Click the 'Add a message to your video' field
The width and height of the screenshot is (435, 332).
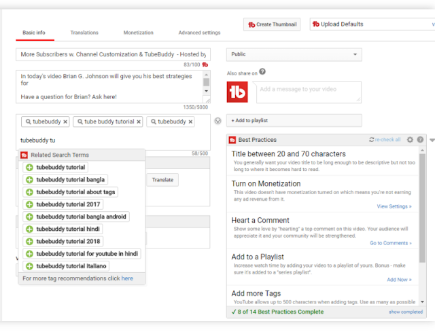[x=309, y=92]
